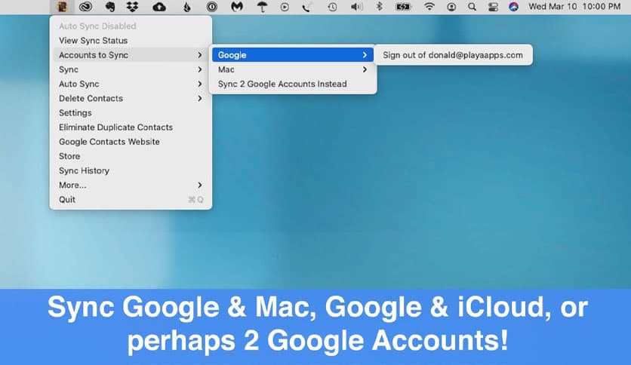The width and height of the screenshot is (631, 365).
Task: Expand chevron next to Auto Sync
Action: coord(200,84)
